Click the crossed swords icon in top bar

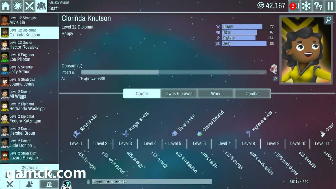pyautogui.click(x=29, y=6)
